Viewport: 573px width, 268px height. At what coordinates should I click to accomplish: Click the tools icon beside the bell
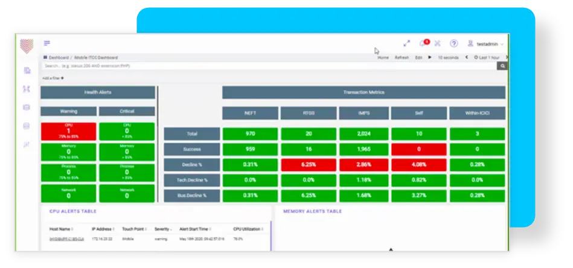438,44
